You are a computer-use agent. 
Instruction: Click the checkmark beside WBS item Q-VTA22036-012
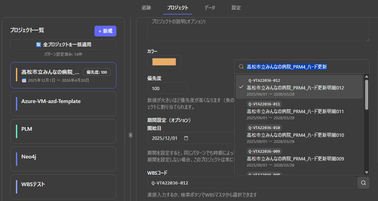(241, 87)
